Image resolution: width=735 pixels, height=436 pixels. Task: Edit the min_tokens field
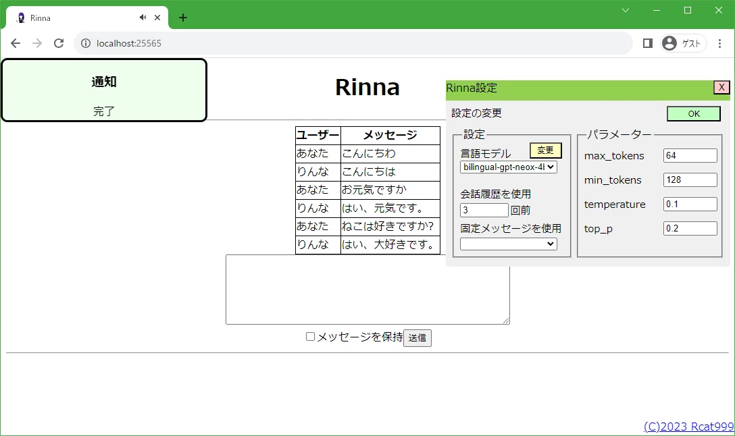(x=690, y=180)
